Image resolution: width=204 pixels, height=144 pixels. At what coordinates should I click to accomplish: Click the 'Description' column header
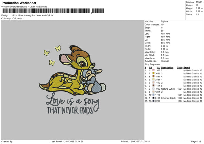tap(167, 68)
